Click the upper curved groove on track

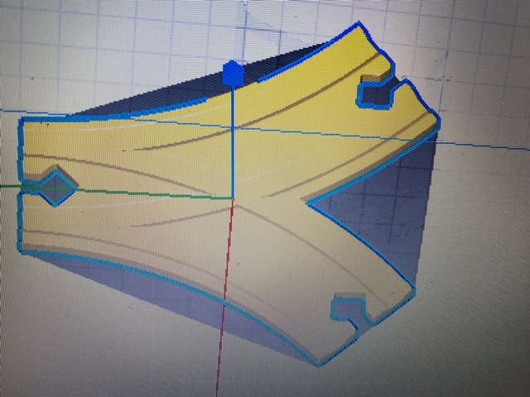pyautogui.click(x=271, y=112)
